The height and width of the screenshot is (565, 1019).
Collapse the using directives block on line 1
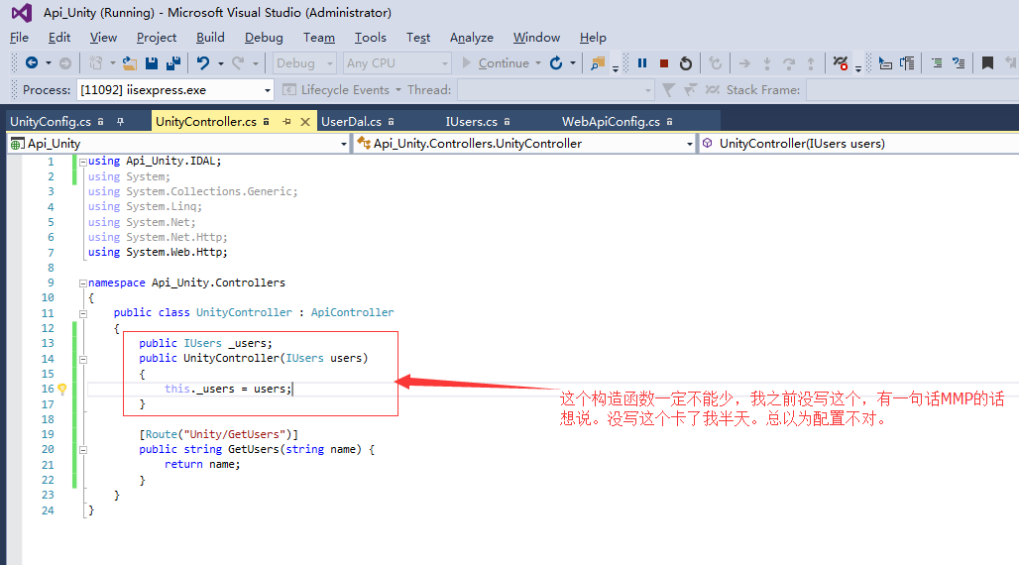pyautogui.click(x=82, y=162)
